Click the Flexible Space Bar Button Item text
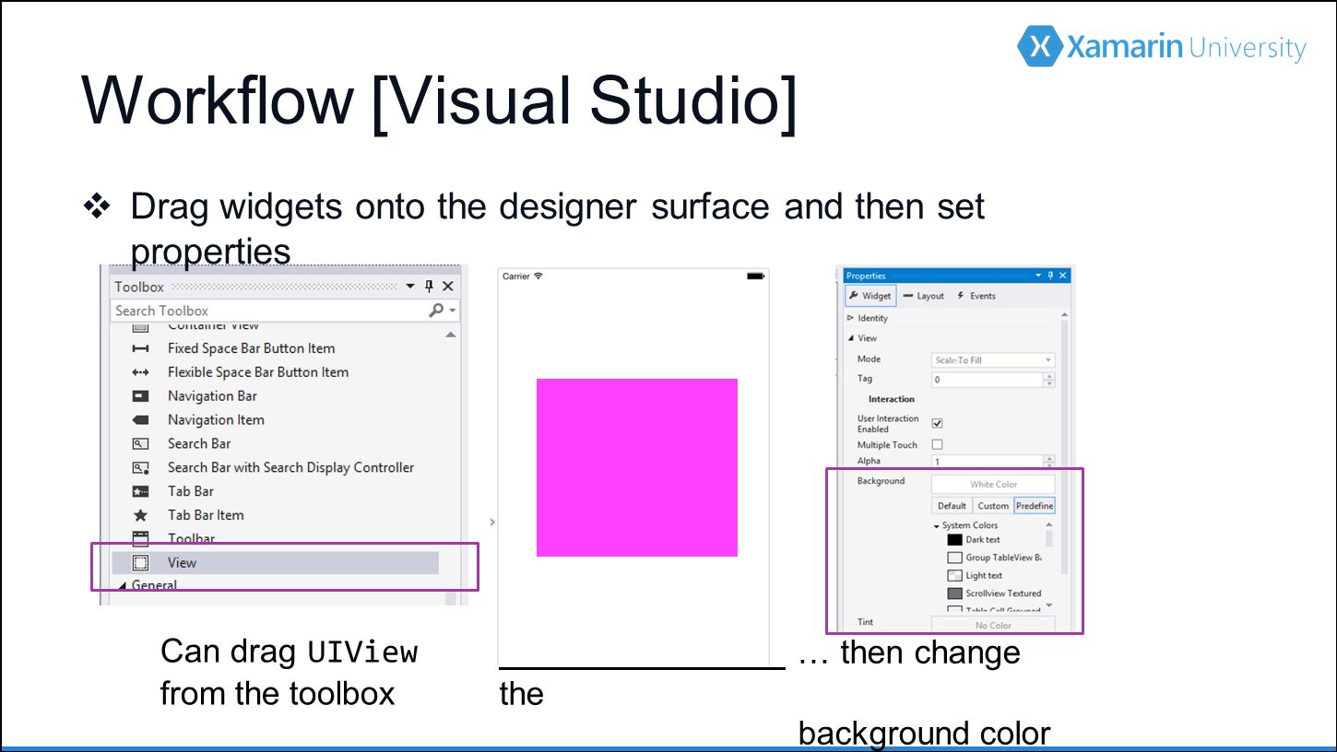The image size is (1337, 752). point(258,372)
